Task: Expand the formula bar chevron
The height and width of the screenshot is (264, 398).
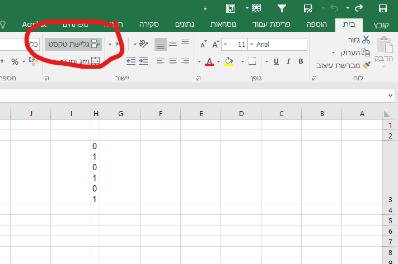Action: click(390, 95)
